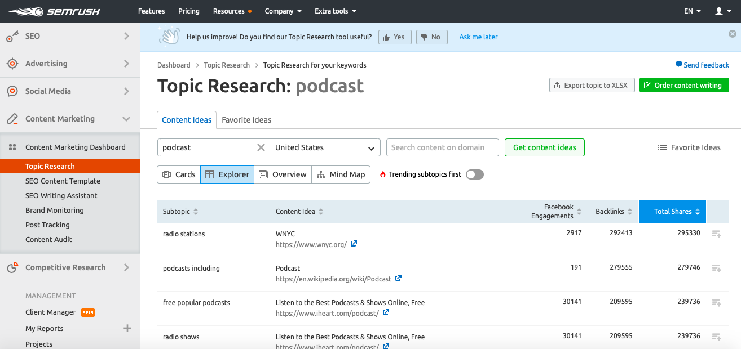The height and width of the screenshot is (349, 741).
Task: Add new report with plus icon
Action: (127, 328)
